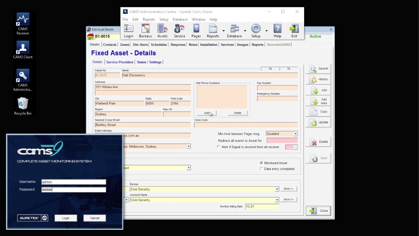This screenshot has width=419, height=236.
Task: Click the Copy asset button
Action: pyautogui.click(x=319, y=112)
